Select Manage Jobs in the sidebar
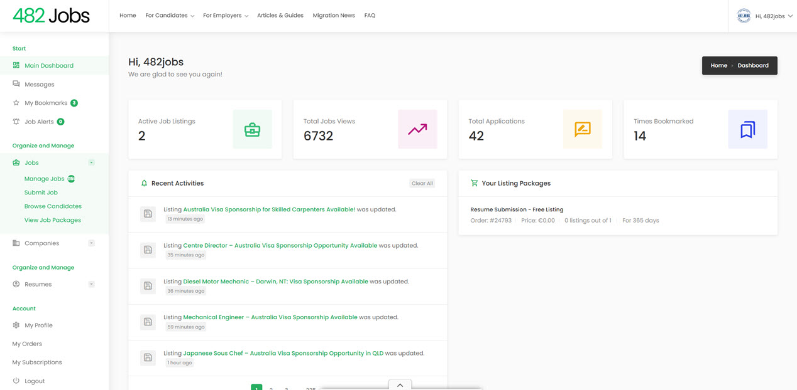The width and height of the screenshot is (797, 390). [x=44, y=179]
